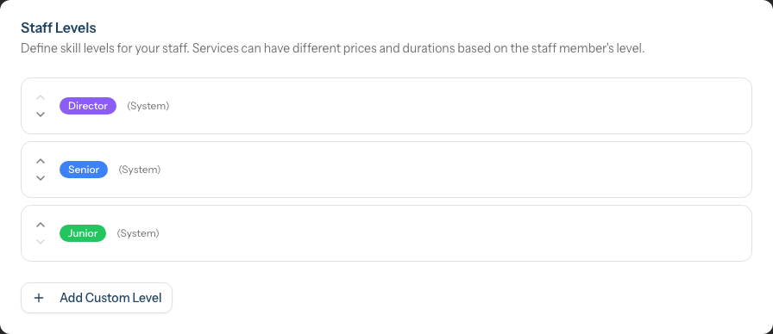This screenshot has height=334, width=773.
Task: Click the plus icon beside Add Custom Level
Action: pyautogui.click(x=39, y=298)
